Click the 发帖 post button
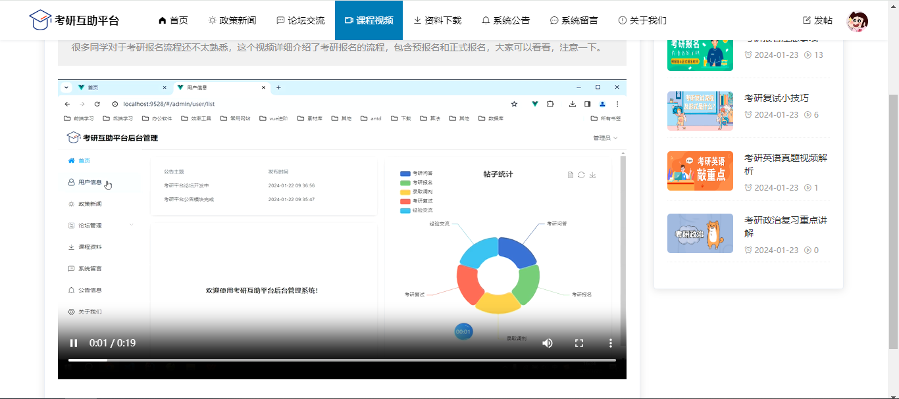 (817, 20)
